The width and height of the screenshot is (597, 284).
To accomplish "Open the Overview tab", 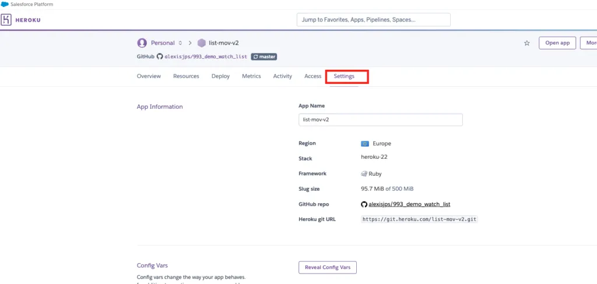I will (149, 76).
